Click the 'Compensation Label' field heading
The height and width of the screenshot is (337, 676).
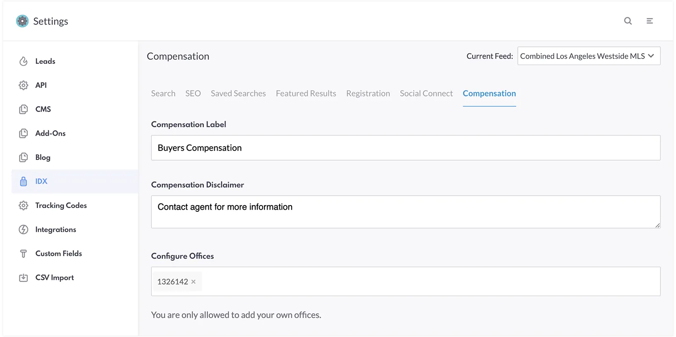[188, 124]
